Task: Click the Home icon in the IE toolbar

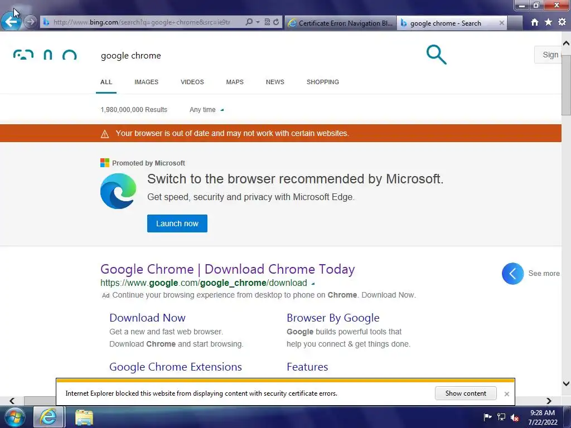Action: tap(535, 22)
